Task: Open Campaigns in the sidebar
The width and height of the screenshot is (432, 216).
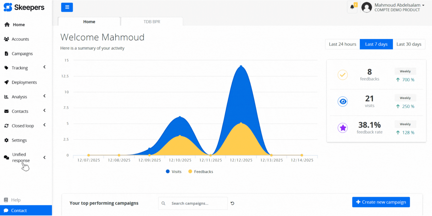Action: [x=22, y=53]
